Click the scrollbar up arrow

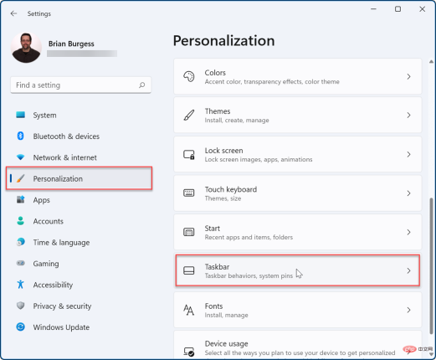[431, 61]
